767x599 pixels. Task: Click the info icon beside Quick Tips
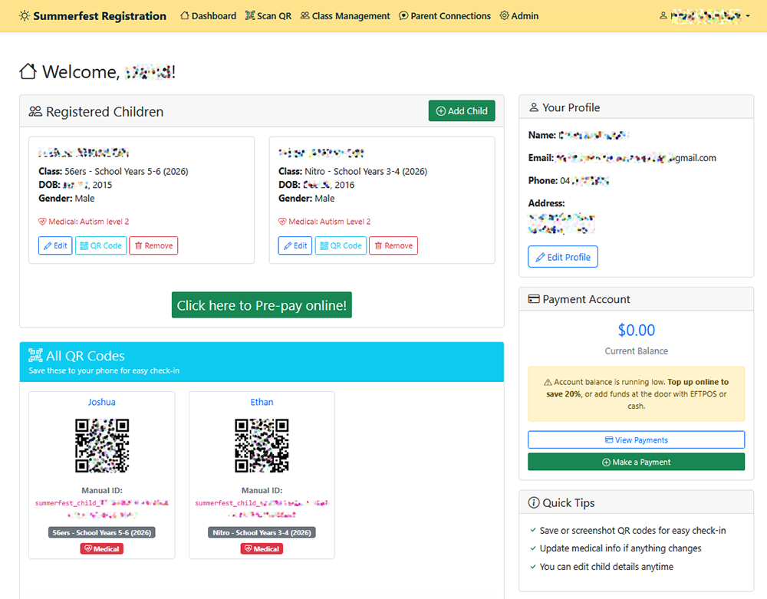[x=534, y=502]
